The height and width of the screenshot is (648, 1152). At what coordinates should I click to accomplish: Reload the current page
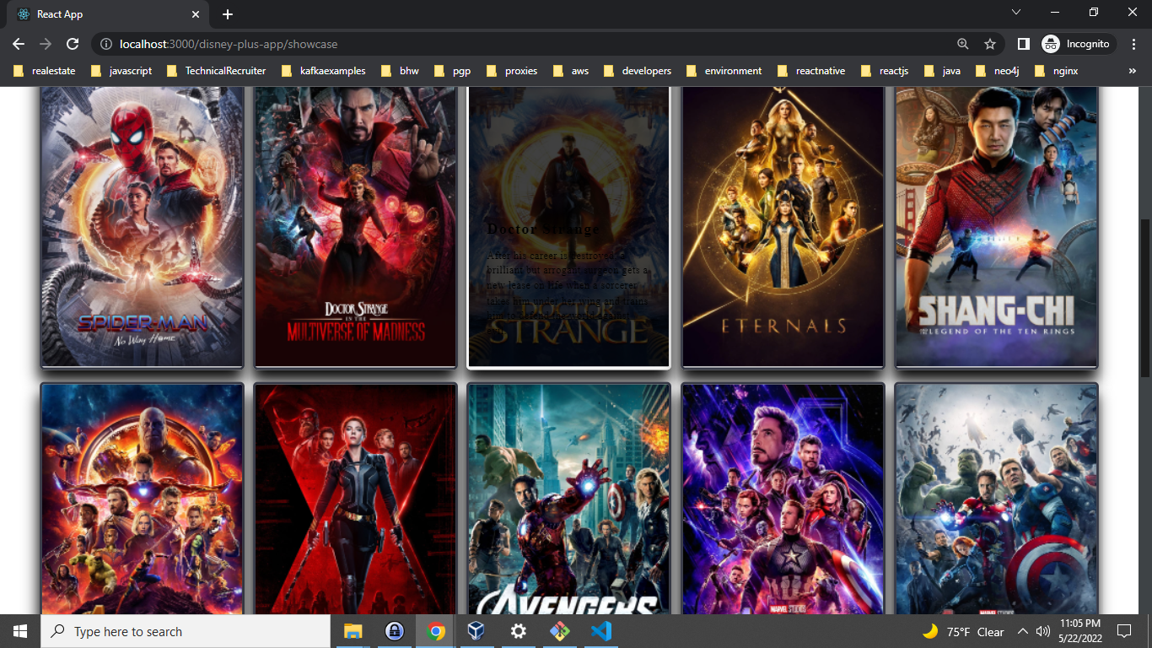[x=73, y=44]
